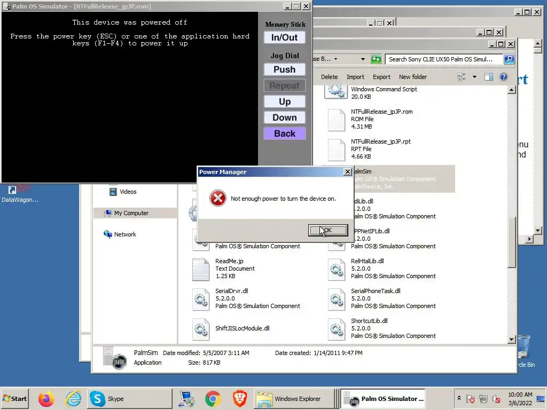Toggle the preview pane icon
547x410 pixels.
point(489,77)
